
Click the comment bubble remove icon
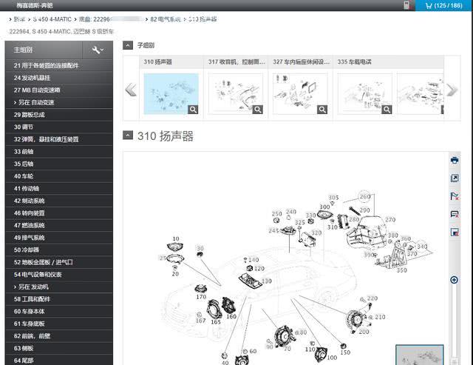click(x=455, y=214)
